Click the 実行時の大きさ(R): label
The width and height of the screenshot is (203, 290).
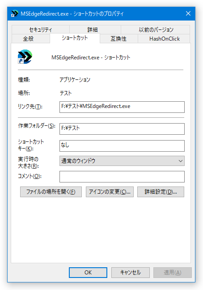(28, 162)
